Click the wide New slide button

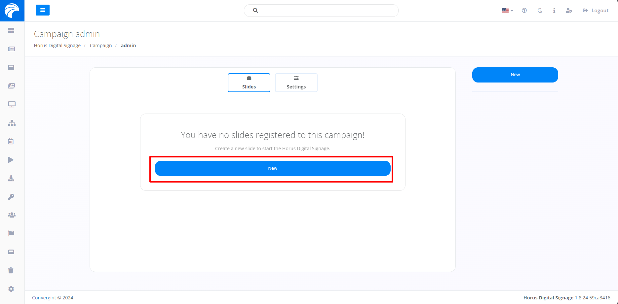[x=273, y=168]
